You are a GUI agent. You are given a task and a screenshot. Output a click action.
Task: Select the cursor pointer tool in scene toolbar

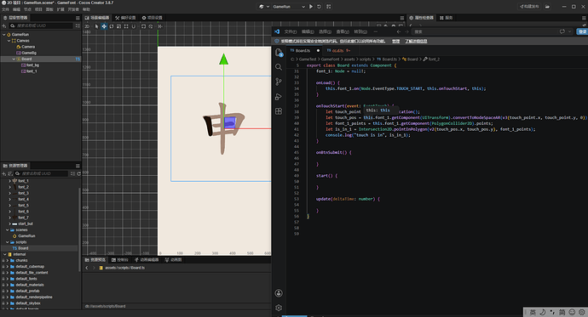coord(96,26)
